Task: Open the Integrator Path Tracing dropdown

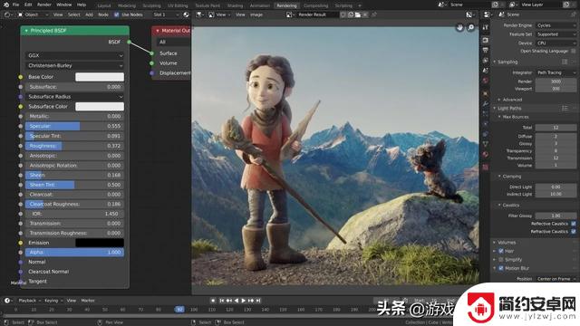Action: 556,72
